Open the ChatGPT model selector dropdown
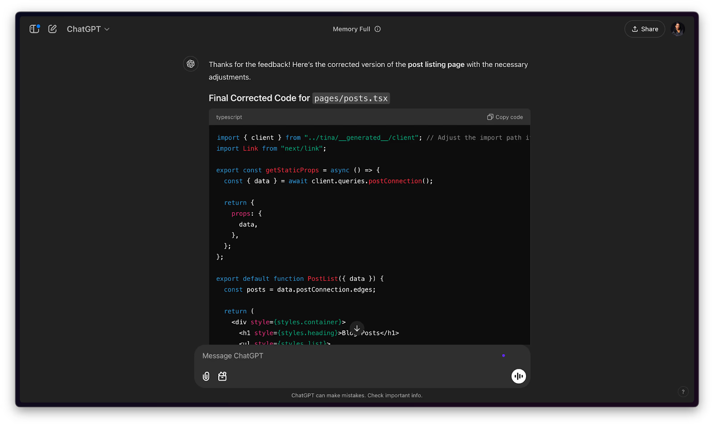 pyautogui.click(x=88, y=29)
